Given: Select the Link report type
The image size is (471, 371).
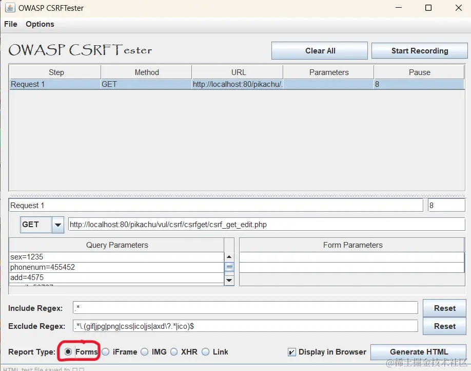Looking at the screenshot, I should tap(205, 352).
